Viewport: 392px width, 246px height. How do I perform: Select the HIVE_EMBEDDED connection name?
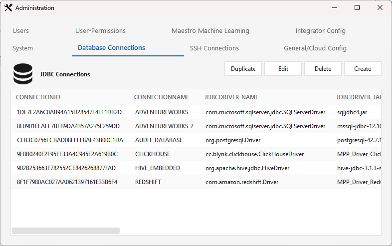pyautogui.click(x=158, y=168)
